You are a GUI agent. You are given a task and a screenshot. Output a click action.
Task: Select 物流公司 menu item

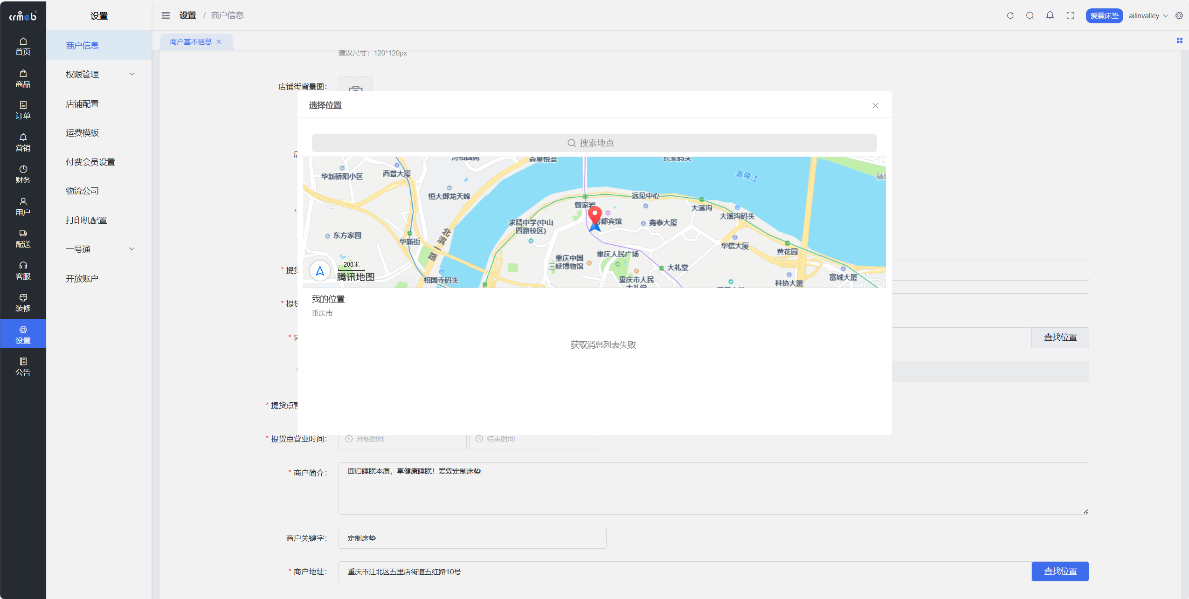pyautogui.click(x=99, y=191)
